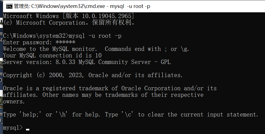This screenshot has width=265, height=134.
Task: Click the Microsoft Corporation copyright line
Action: tap(69, 23)
